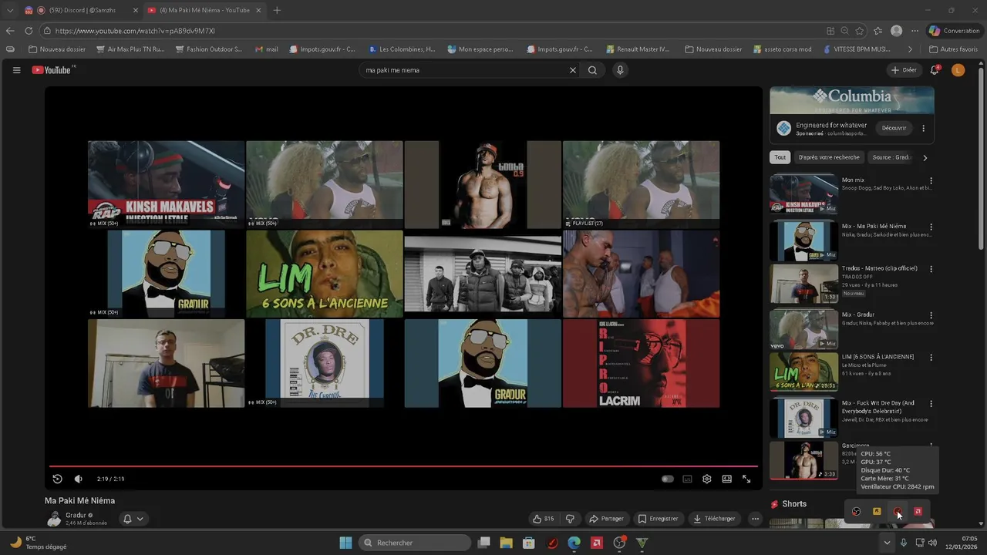Click the Découvrir ad button
Image resolution: width=987 pixels, height=555 pixels.
point(894,128)
